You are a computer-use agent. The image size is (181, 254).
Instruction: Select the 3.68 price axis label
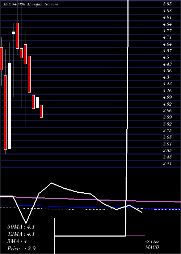(167, 137)
